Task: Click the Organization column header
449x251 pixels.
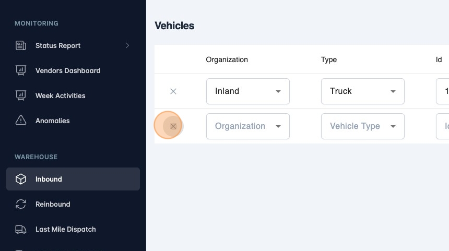Action: [x=227, y=59]
